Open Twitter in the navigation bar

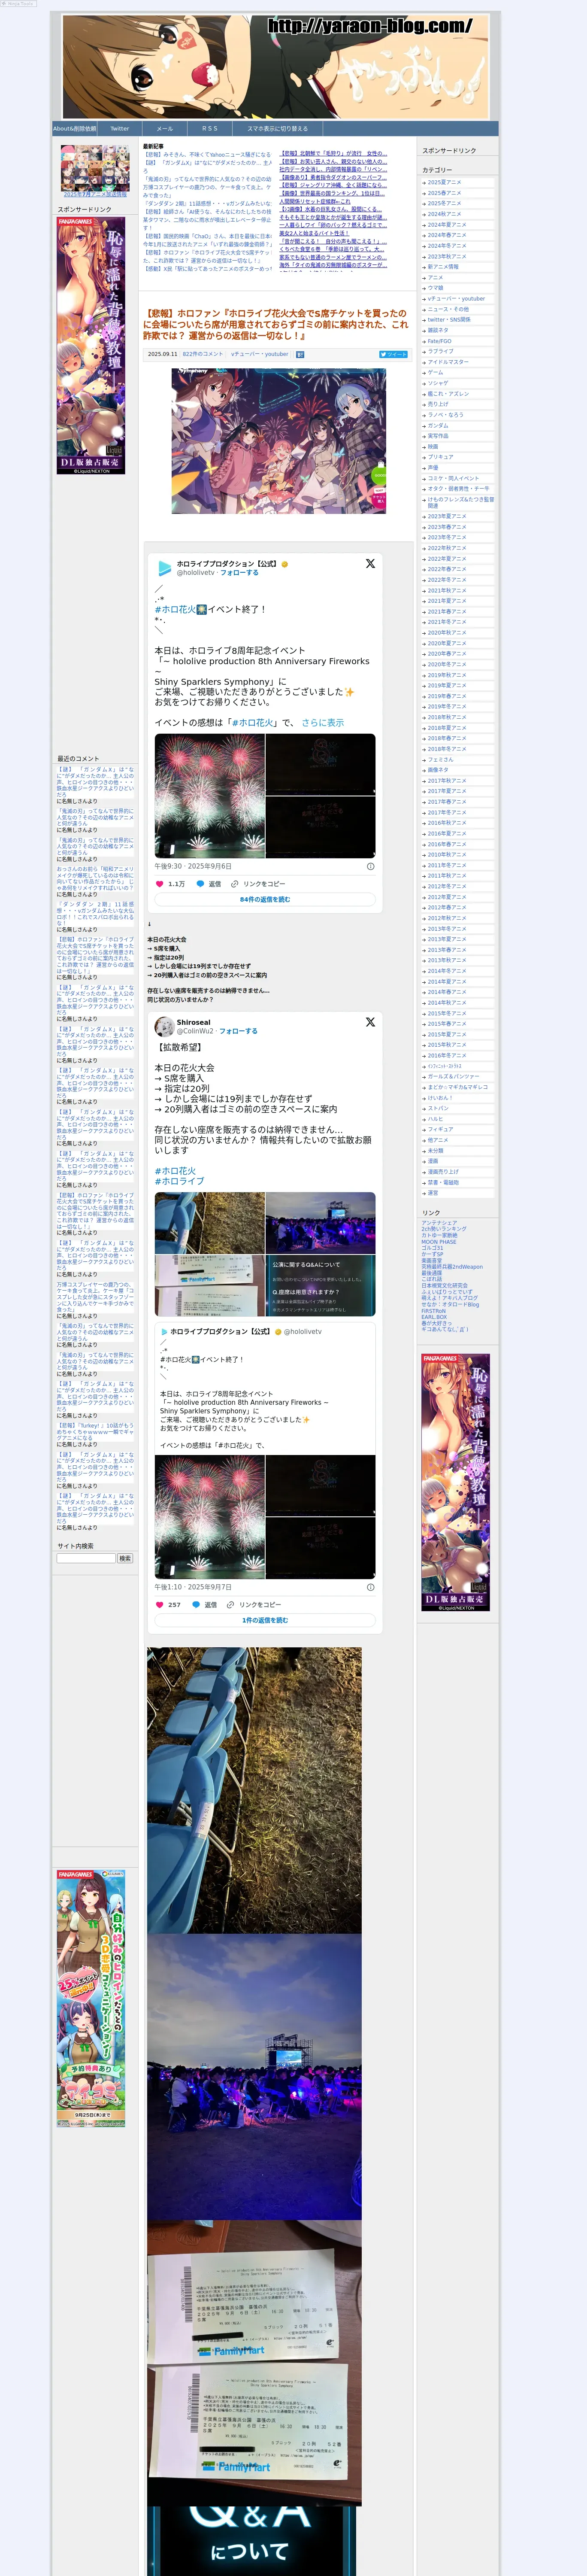(120, 129)
